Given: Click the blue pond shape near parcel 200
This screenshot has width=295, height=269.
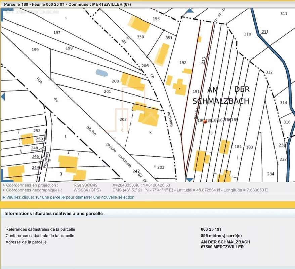Looking at the screenshot, I should 102,73.
